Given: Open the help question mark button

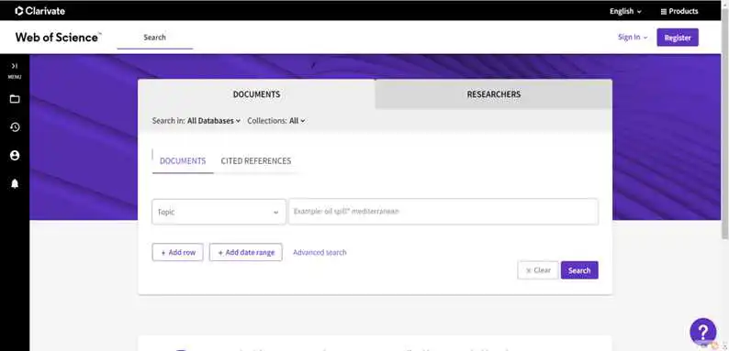Looking at the screenshot, I should [703, 332].
